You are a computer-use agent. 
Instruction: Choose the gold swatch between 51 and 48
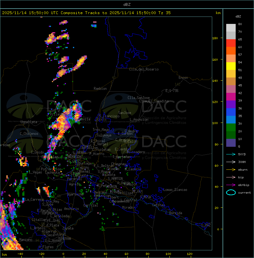click(x=231, y=74)
